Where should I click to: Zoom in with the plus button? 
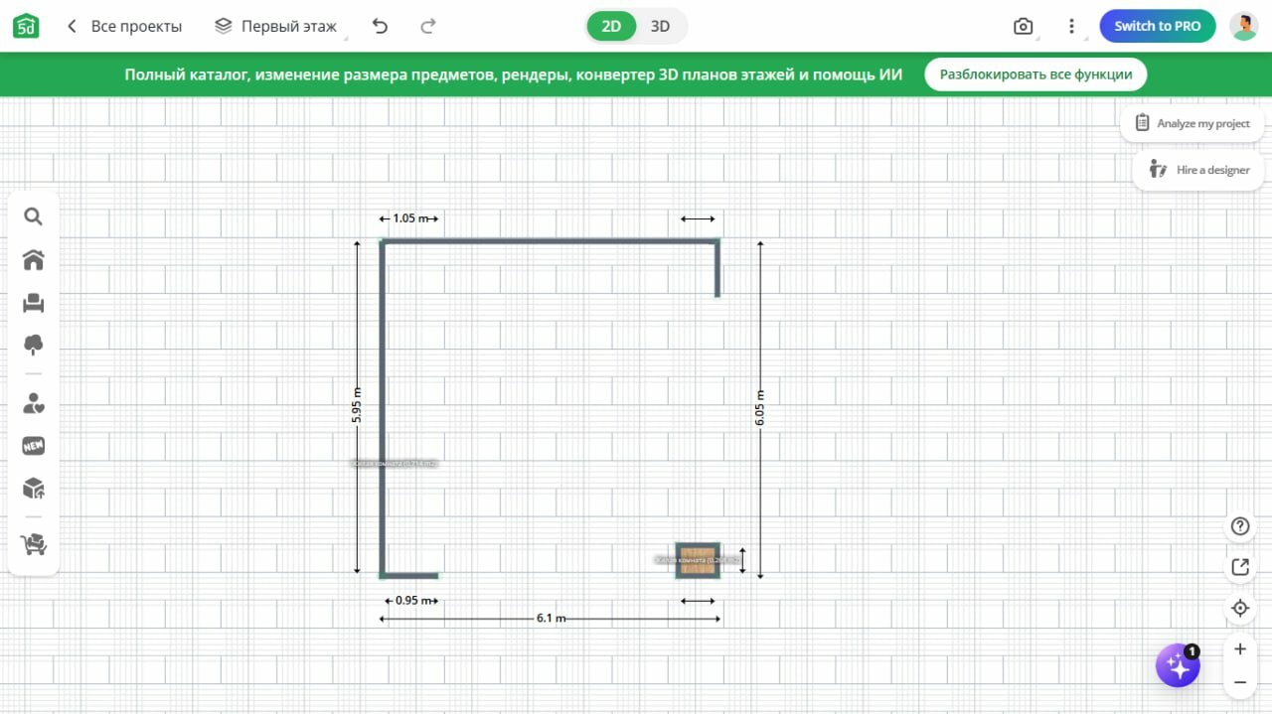tap(1240, 649)
